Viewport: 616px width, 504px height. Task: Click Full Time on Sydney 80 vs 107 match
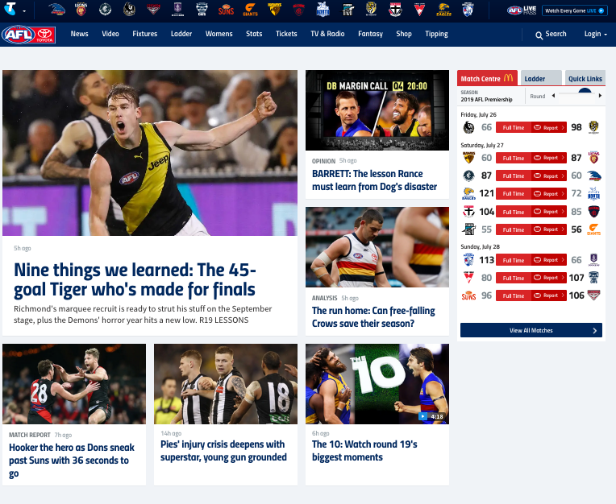514,278
